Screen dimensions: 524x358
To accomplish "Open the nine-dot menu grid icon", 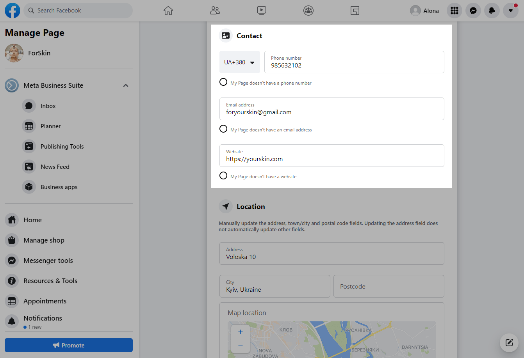I will pos(454,11).
